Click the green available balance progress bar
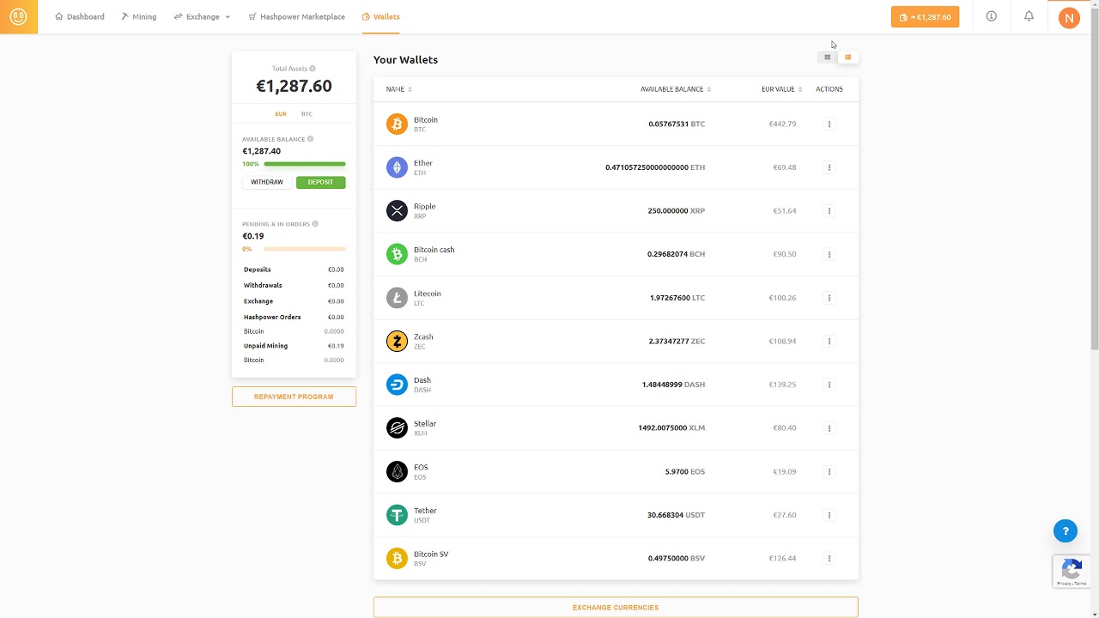The width and height of the screenshot is (1099, 618). pyautogui.click(x=305, y=164)
